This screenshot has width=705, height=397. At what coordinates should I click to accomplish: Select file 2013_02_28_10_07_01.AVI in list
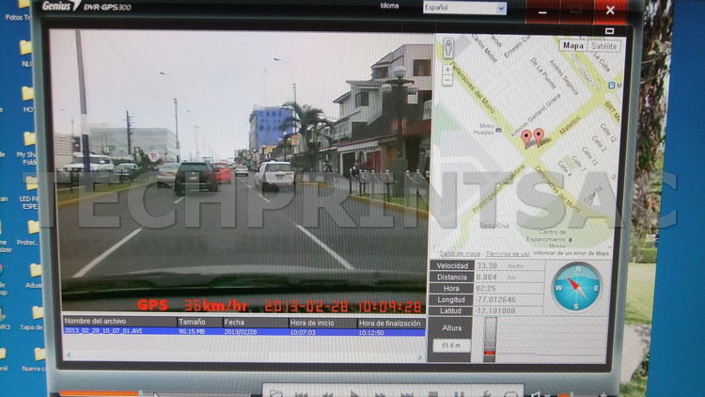[x=243, y=332]
